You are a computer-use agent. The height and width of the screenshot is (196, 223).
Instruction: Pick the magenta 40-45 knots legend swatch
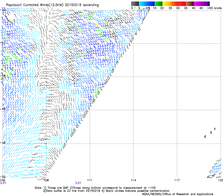pyautogui.click(x=198, y=4)
